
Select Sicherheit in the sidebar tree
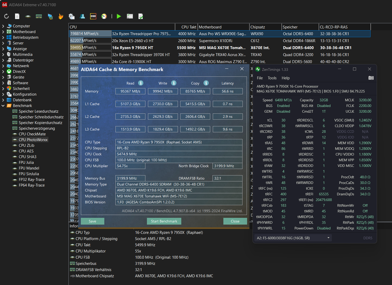coord(21,89)
